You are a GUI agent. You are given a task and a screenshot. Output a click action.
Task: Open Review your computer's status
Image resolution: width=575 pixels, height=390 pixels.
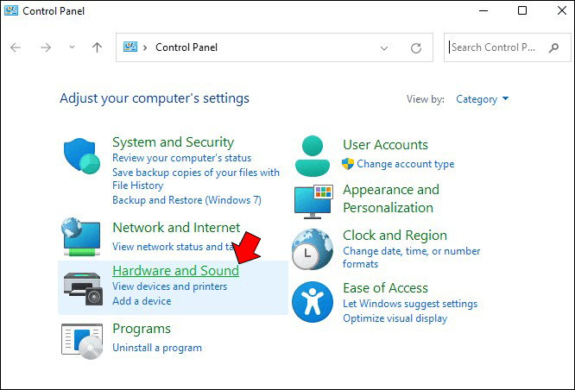[181, 158]
